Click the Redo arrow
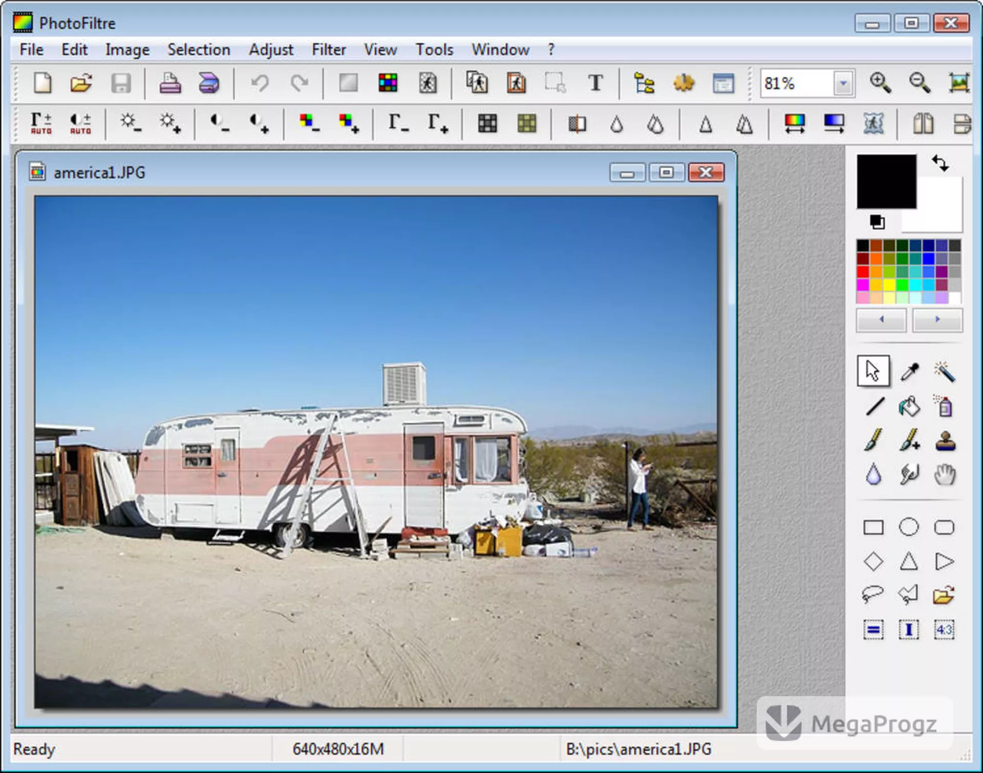Viewport: 983px width, 773px height. 299,83
